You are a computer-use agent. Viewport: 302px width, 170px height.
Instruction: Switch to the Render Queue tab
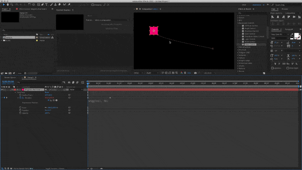tap(10, 78)
